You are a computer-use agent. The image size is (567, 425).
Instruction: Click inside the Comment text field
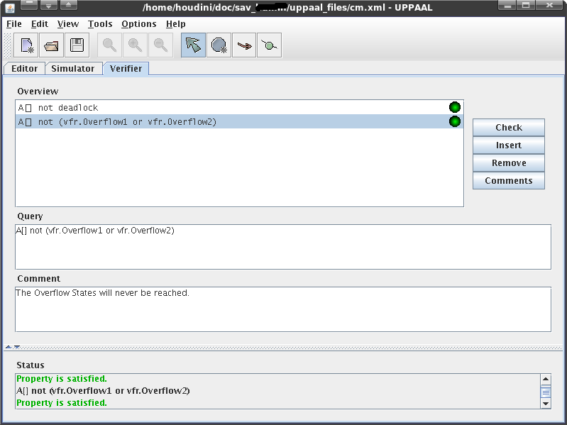click(x=283, y=309)
